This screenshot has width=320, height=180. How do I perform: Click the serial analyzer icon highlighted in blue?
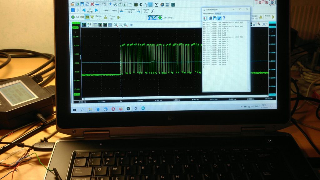pos(150,4)
